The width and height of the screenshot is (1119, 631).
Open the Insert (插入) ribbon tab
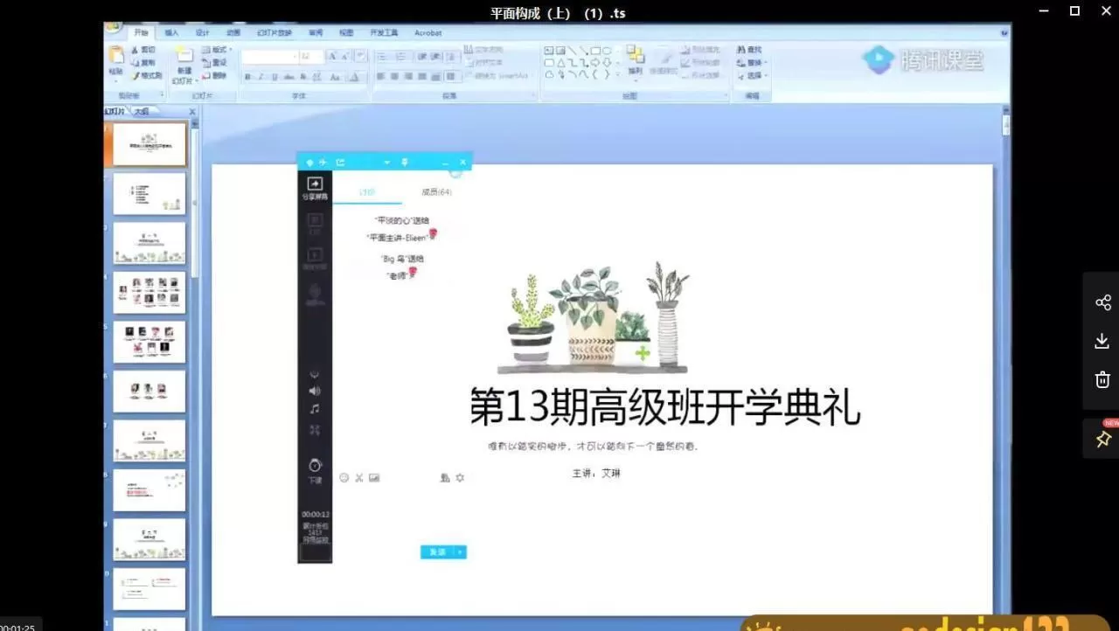(171, 32)
